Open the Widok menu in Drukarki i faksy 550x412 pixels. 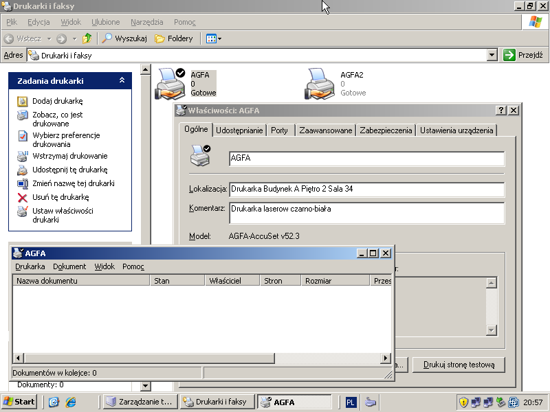[x=71, y=22]
